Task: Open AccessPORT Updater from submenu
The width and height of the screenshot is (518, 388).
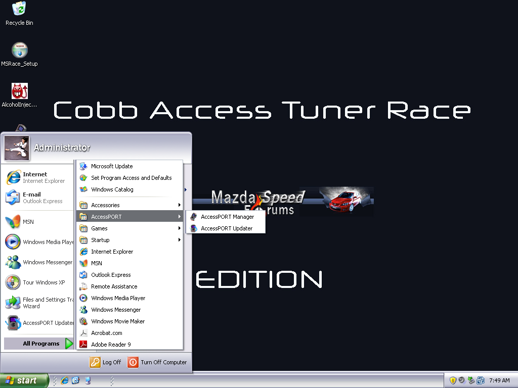Action: (x=226, y=228)
